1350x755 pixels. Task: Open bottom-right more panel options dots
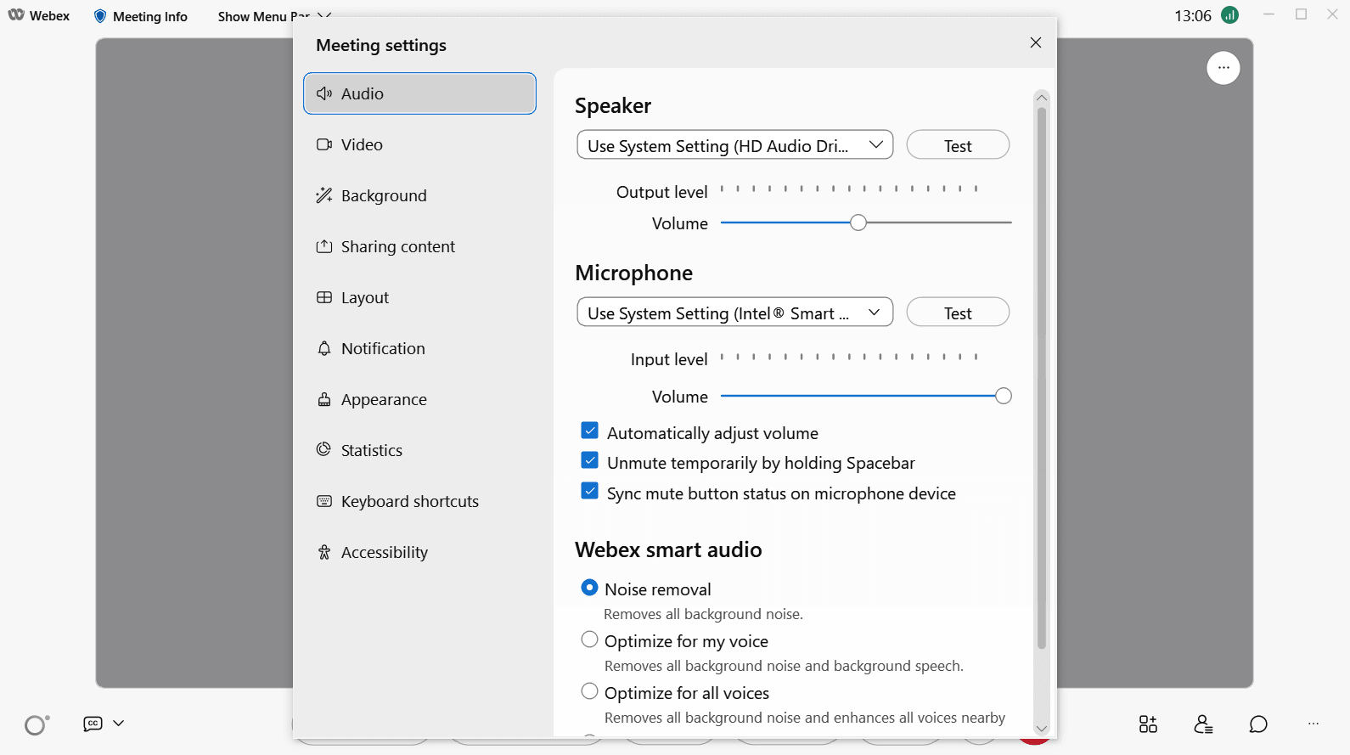pos(1313,724)
